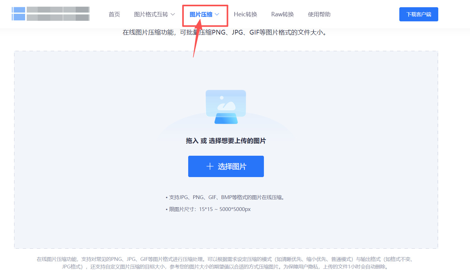470x270 pixels.
Task: Click the 下载客户端 button
Action: (x=418, y=14)
